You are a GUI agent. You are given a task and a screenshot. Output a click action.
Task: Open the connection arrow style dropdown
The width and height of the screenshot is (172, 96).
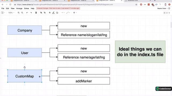(63, 13)
